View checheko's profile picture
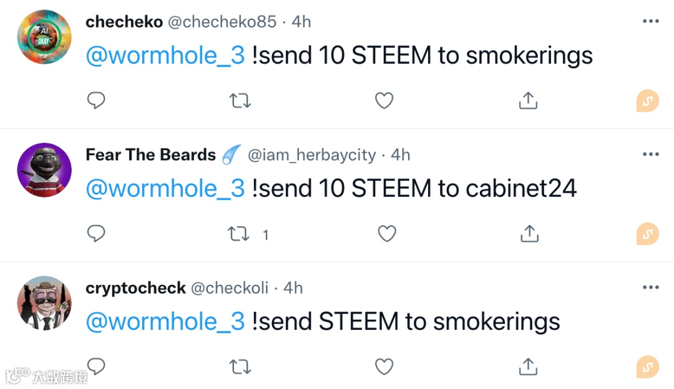 (44, 37)
